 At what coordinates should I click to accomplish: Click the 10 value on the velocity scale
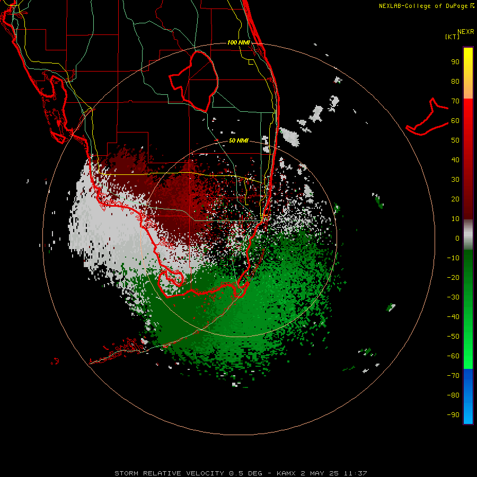click(x=455, y=218)
